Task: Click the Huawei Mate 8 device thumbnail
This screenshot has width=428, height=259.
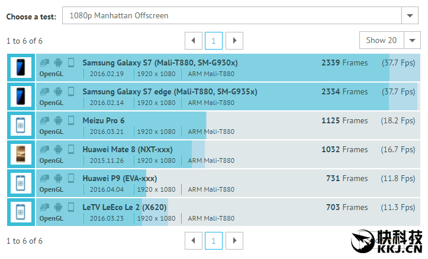Action: (x=21, y=155)
